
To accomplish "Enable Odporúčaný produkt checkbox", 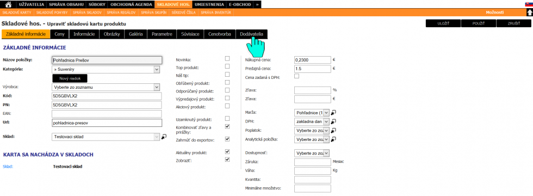I will click(x=227, y=90).
